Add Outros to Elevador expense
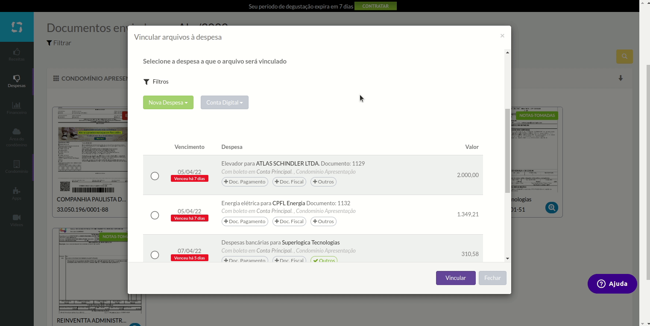The image size is (650, 326). [x=323, y=182]
